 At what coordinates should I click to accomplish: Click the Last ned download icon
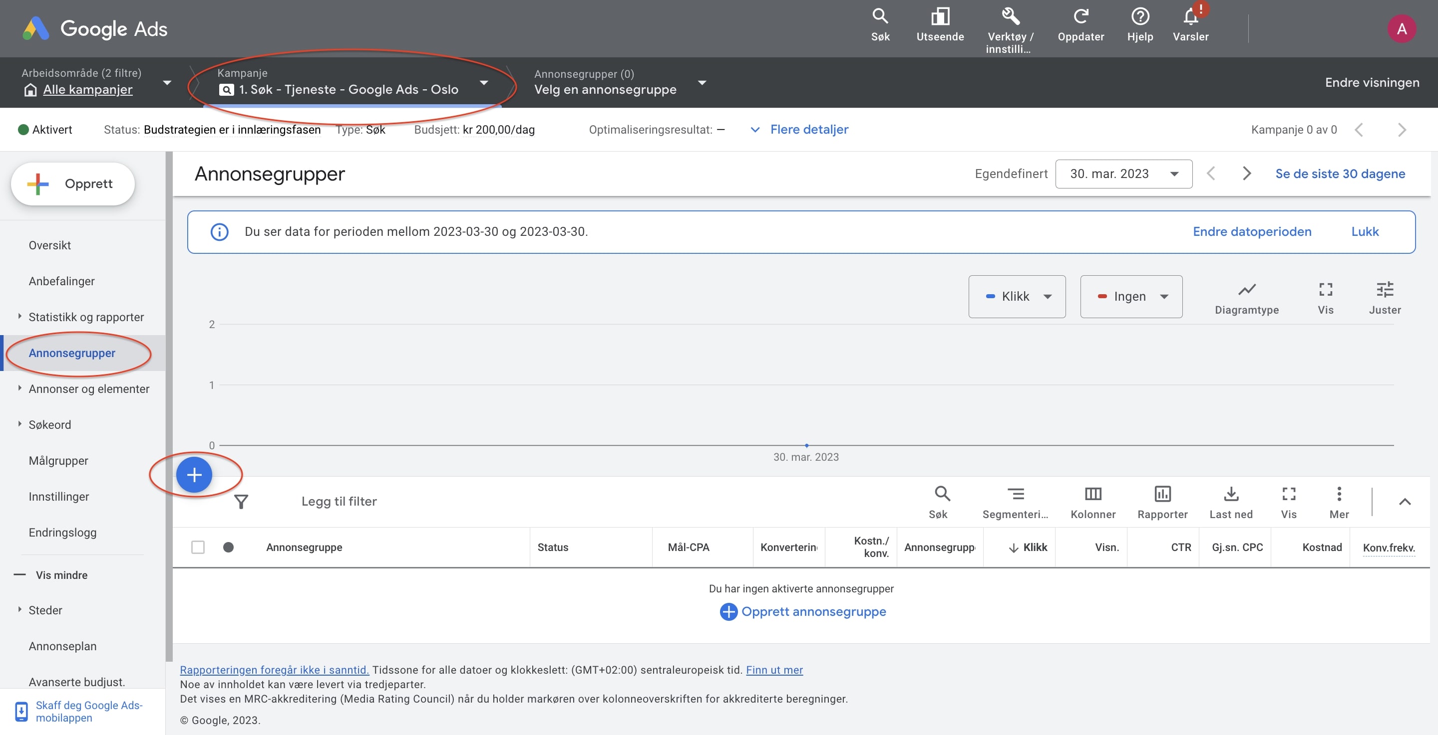click(1231, 494)
